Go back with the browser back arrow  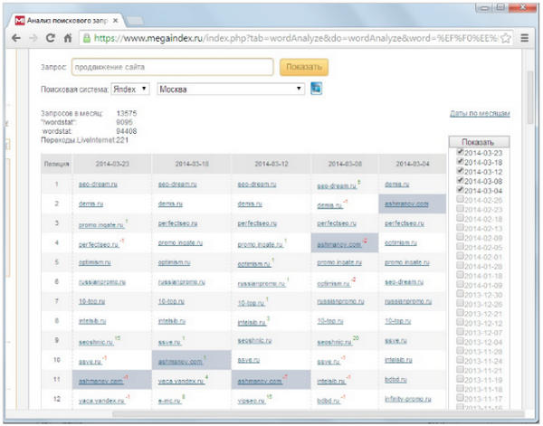click(16, 38)
